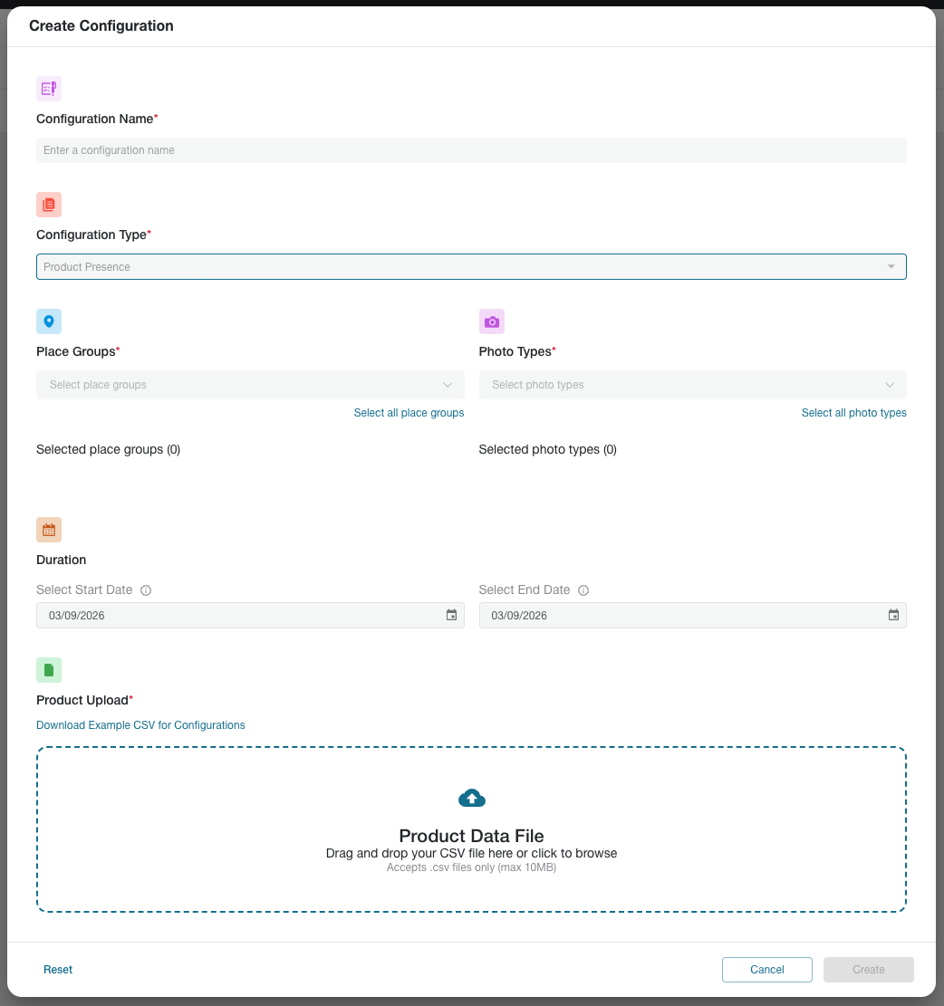Click the Selected photo types (0) text
The width and height of the screenshot is (944, 1006).
(547, 449)
